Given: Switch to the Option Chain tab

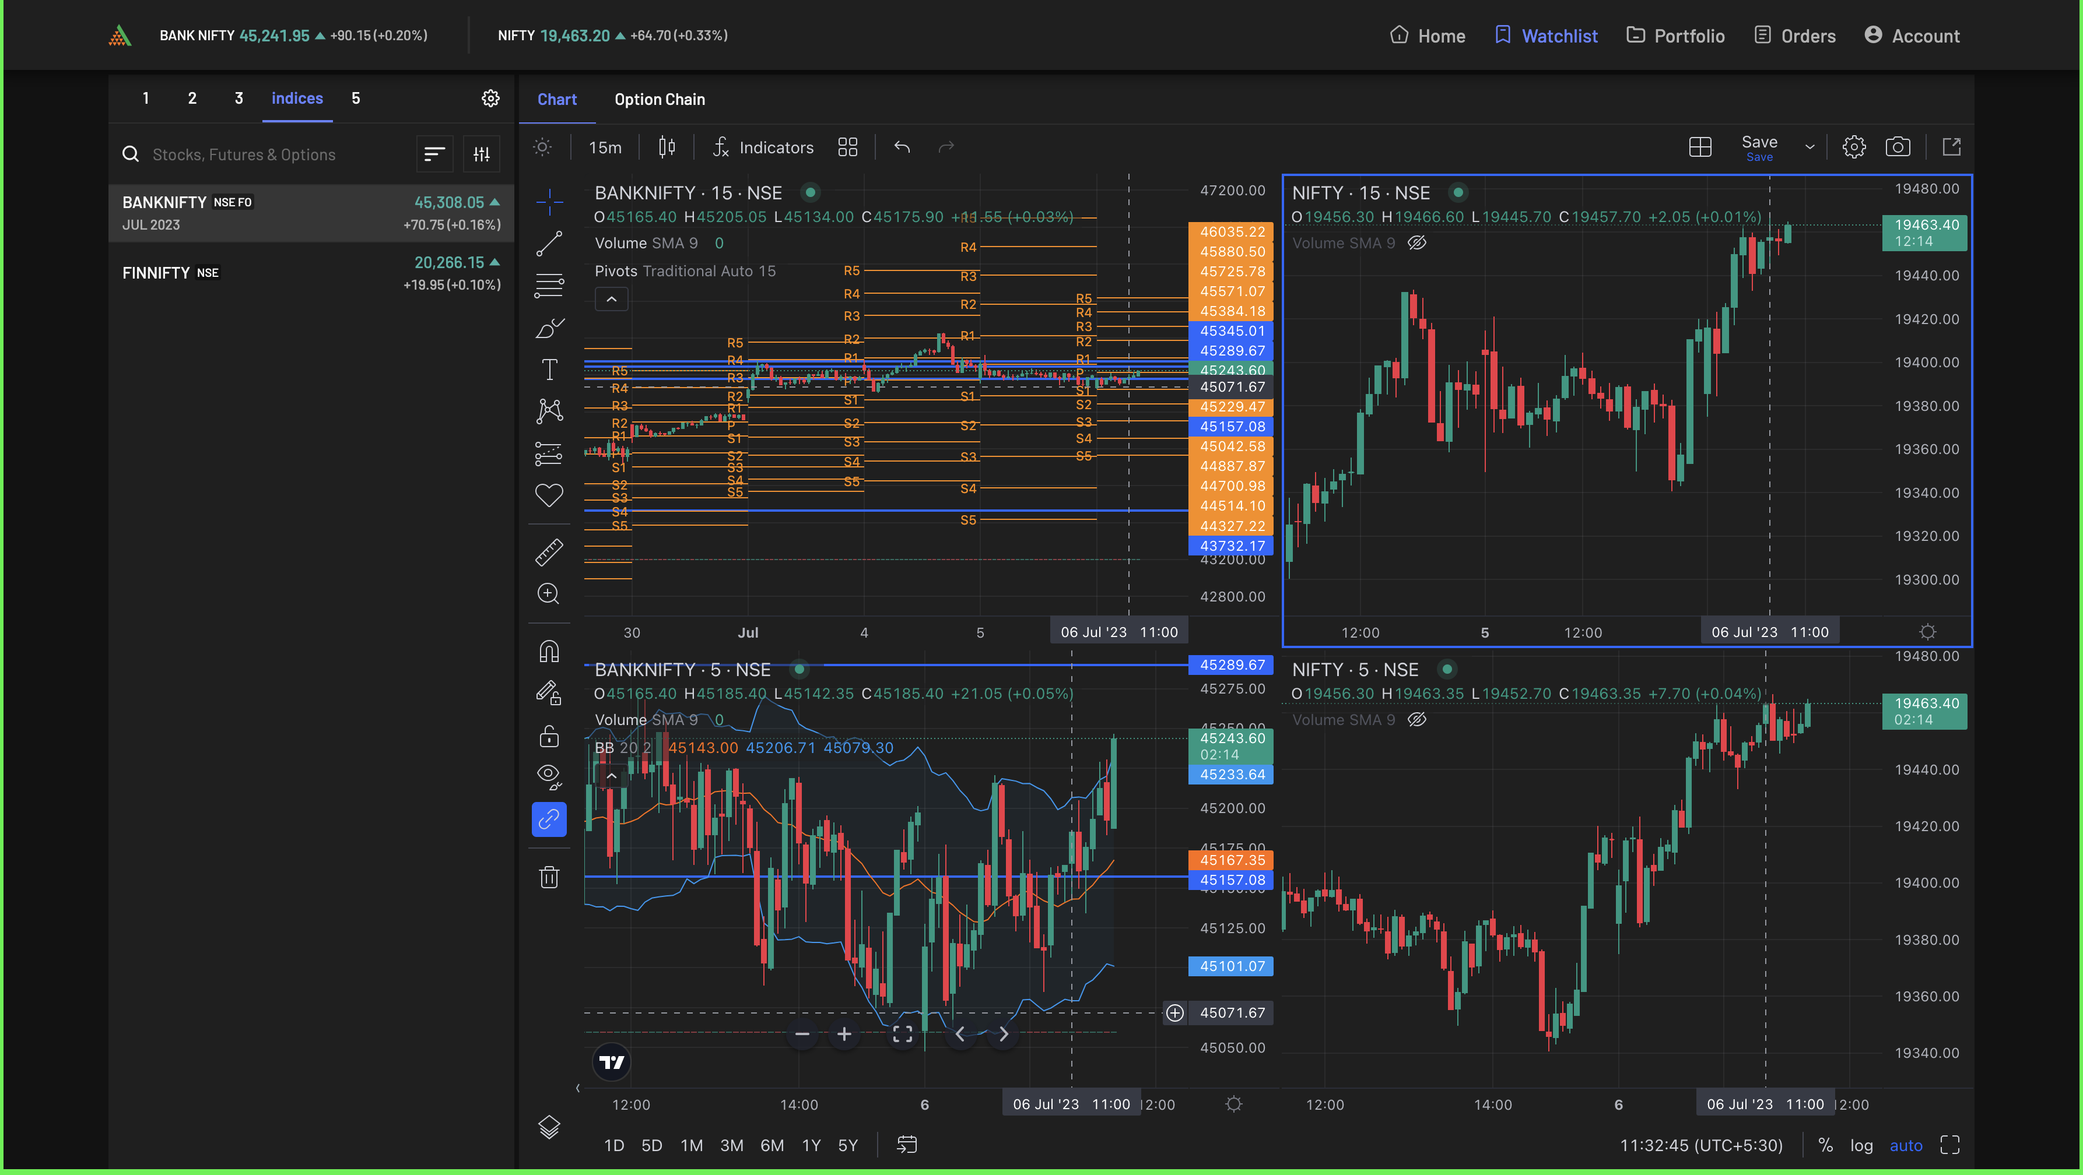Looking at the screenshot, I should pos(659,100).
